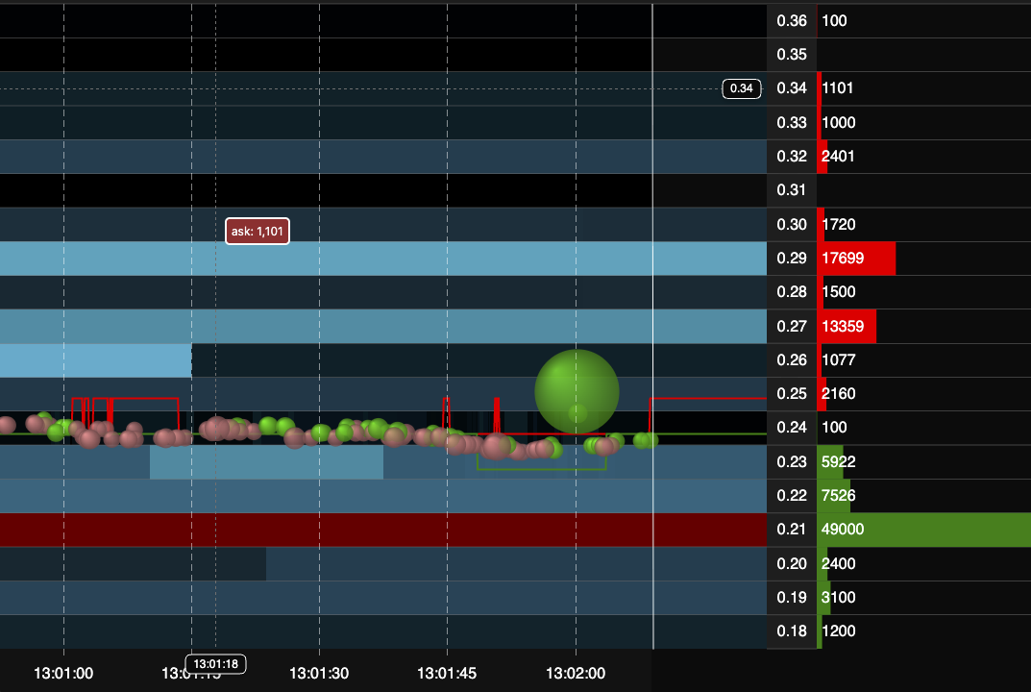Click the 1720 ask size value
Image resolution: width=1031 pixels, height=692 pixels.
838,224
